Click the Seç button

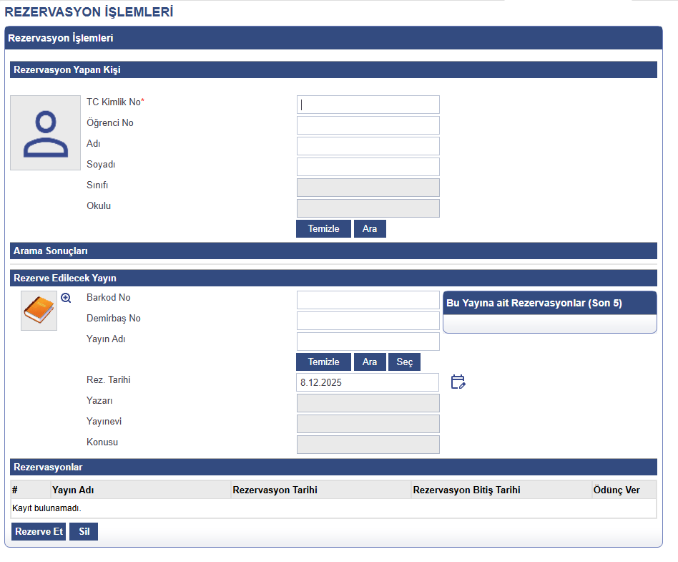point(405,362)
